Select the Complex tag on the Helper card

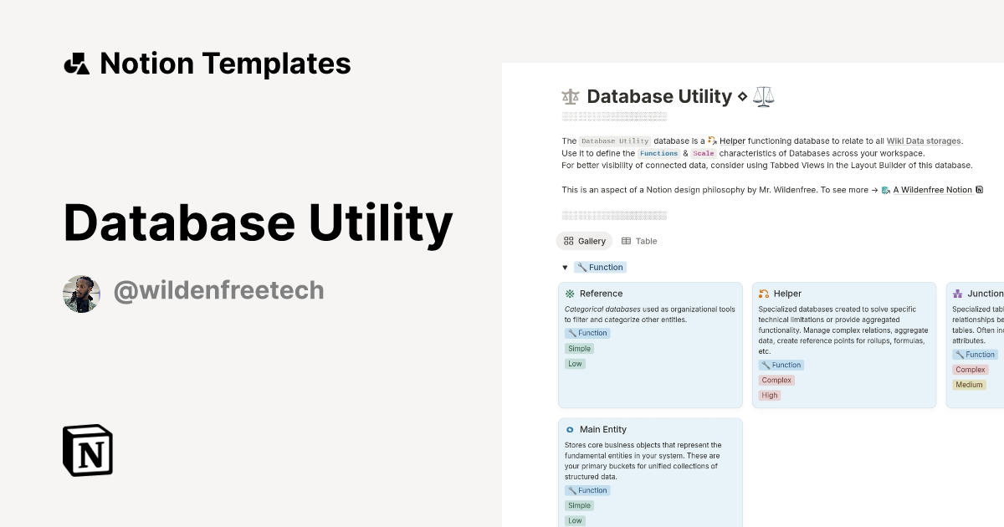point(776,380)
